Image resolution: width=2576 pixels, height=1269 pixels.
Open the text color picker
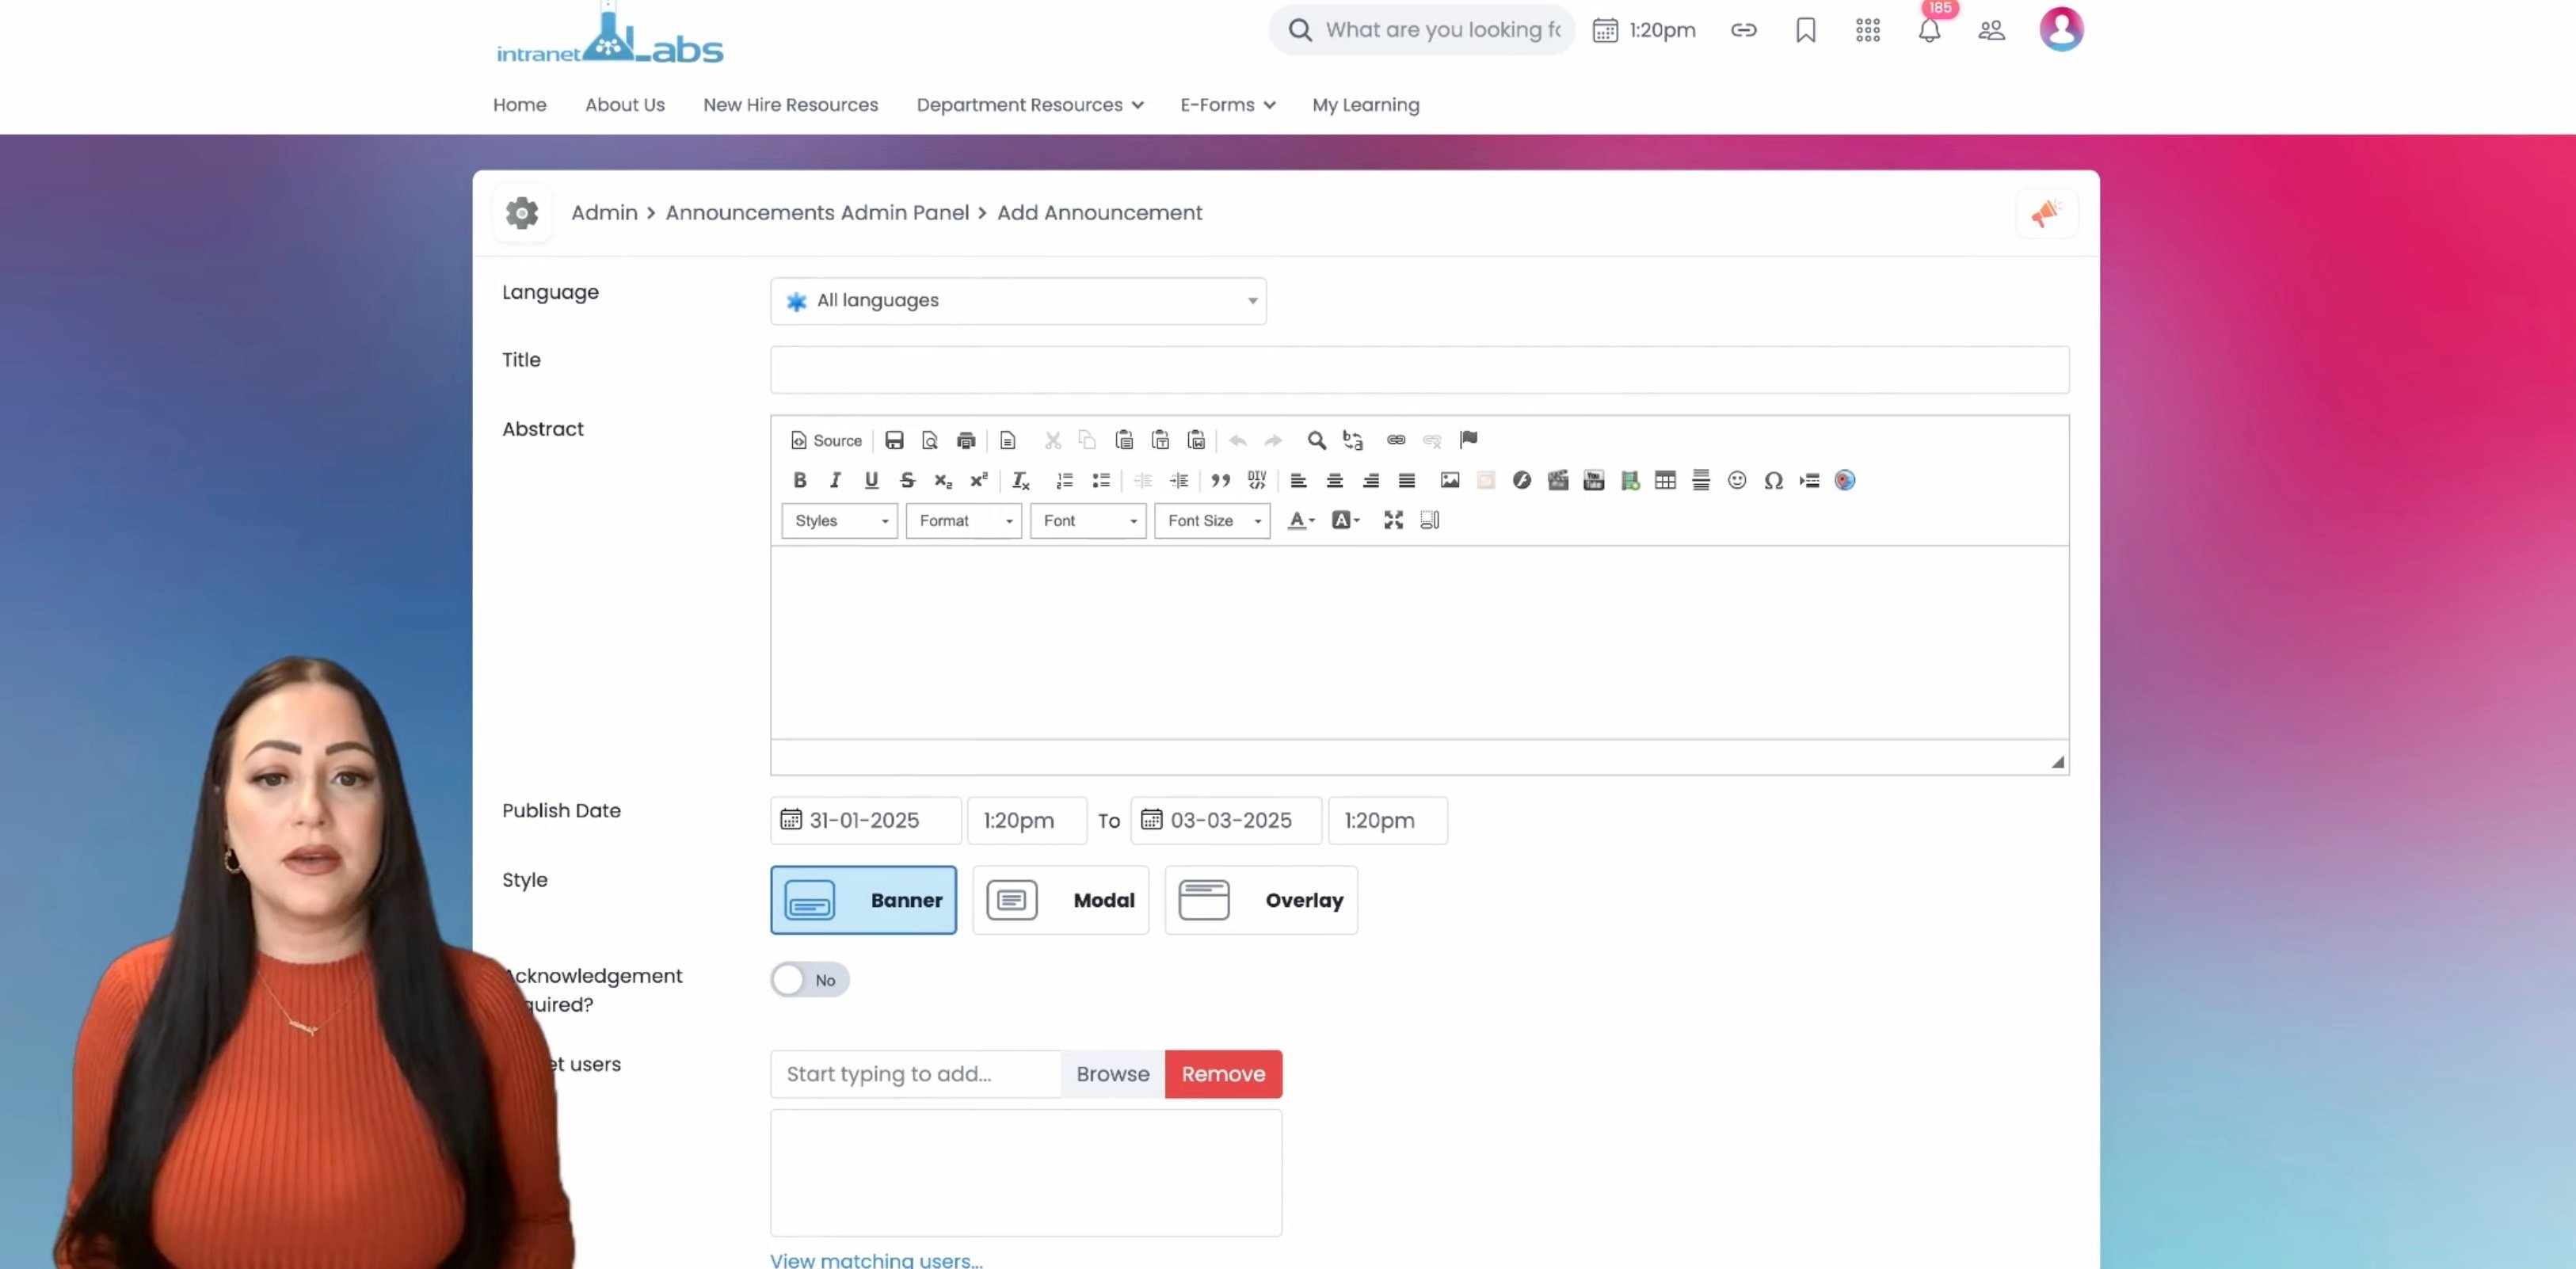pos(1300,520)
